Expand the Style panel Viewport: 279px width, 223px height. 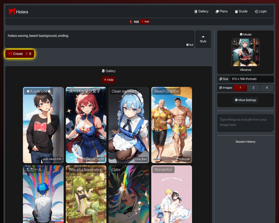(203, 39)
